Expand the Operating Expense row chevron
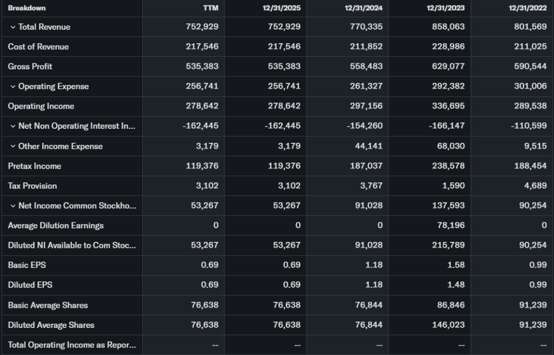Image resolution: width=554 pixels, height=355 pixels. tap(12, 87)
